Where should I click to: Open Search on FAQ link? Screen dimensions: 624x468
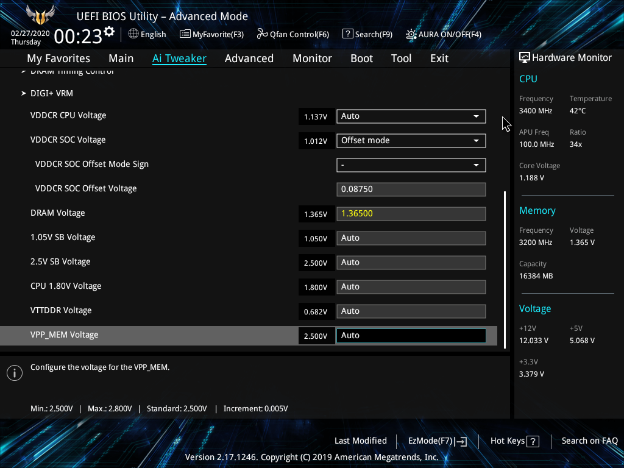pos(589,441)
